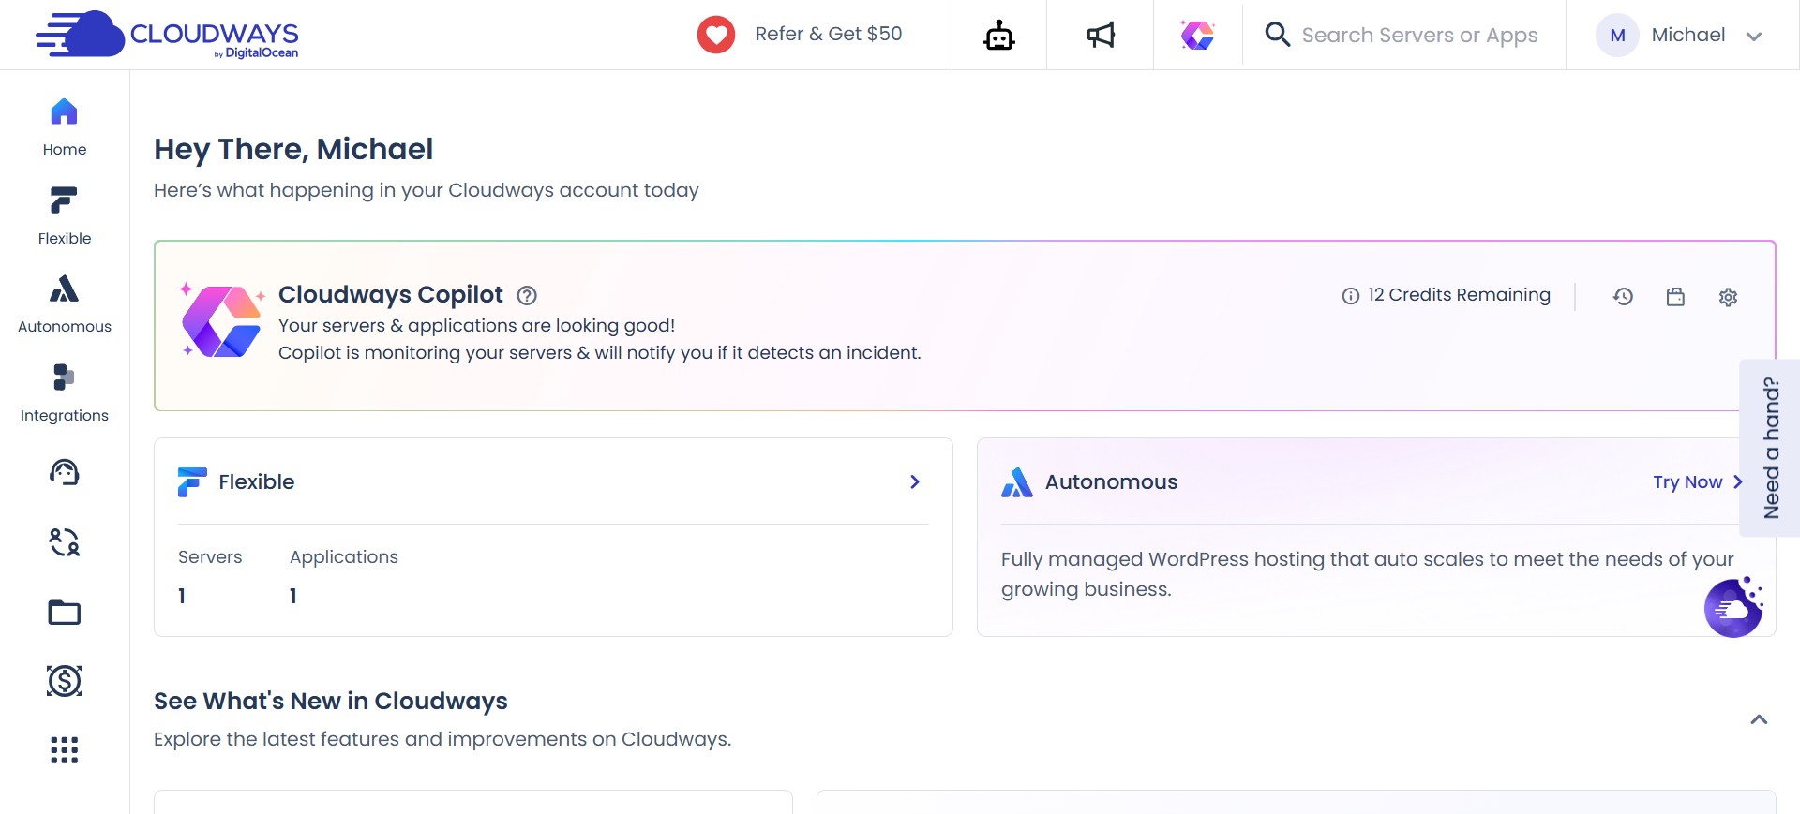1800x814 pixels.
Task: Collapse the What's New section
Action: click(1759, 719)
